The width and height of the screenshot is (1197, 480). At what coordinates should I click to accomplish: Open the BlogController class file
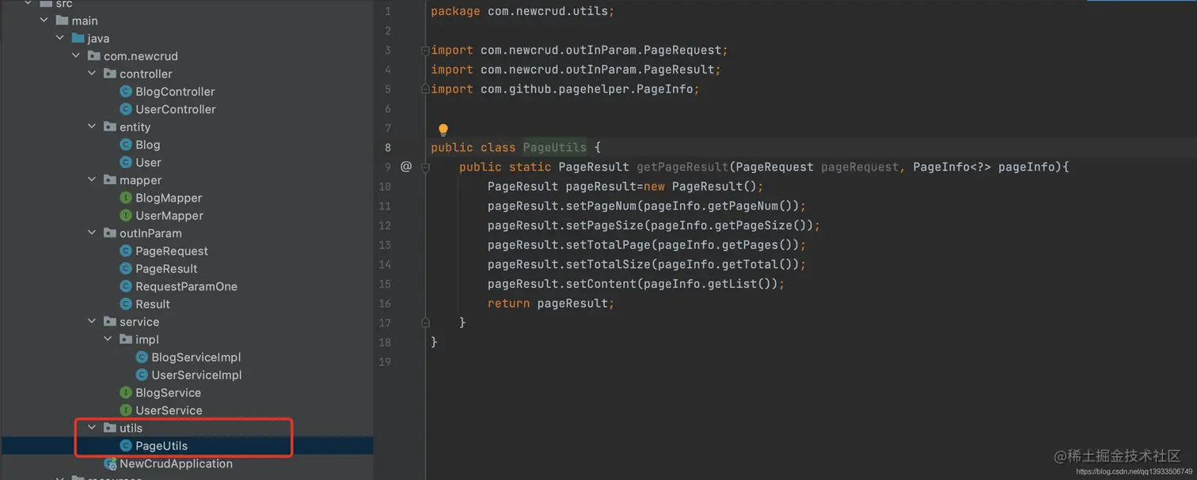pos(175,92)
